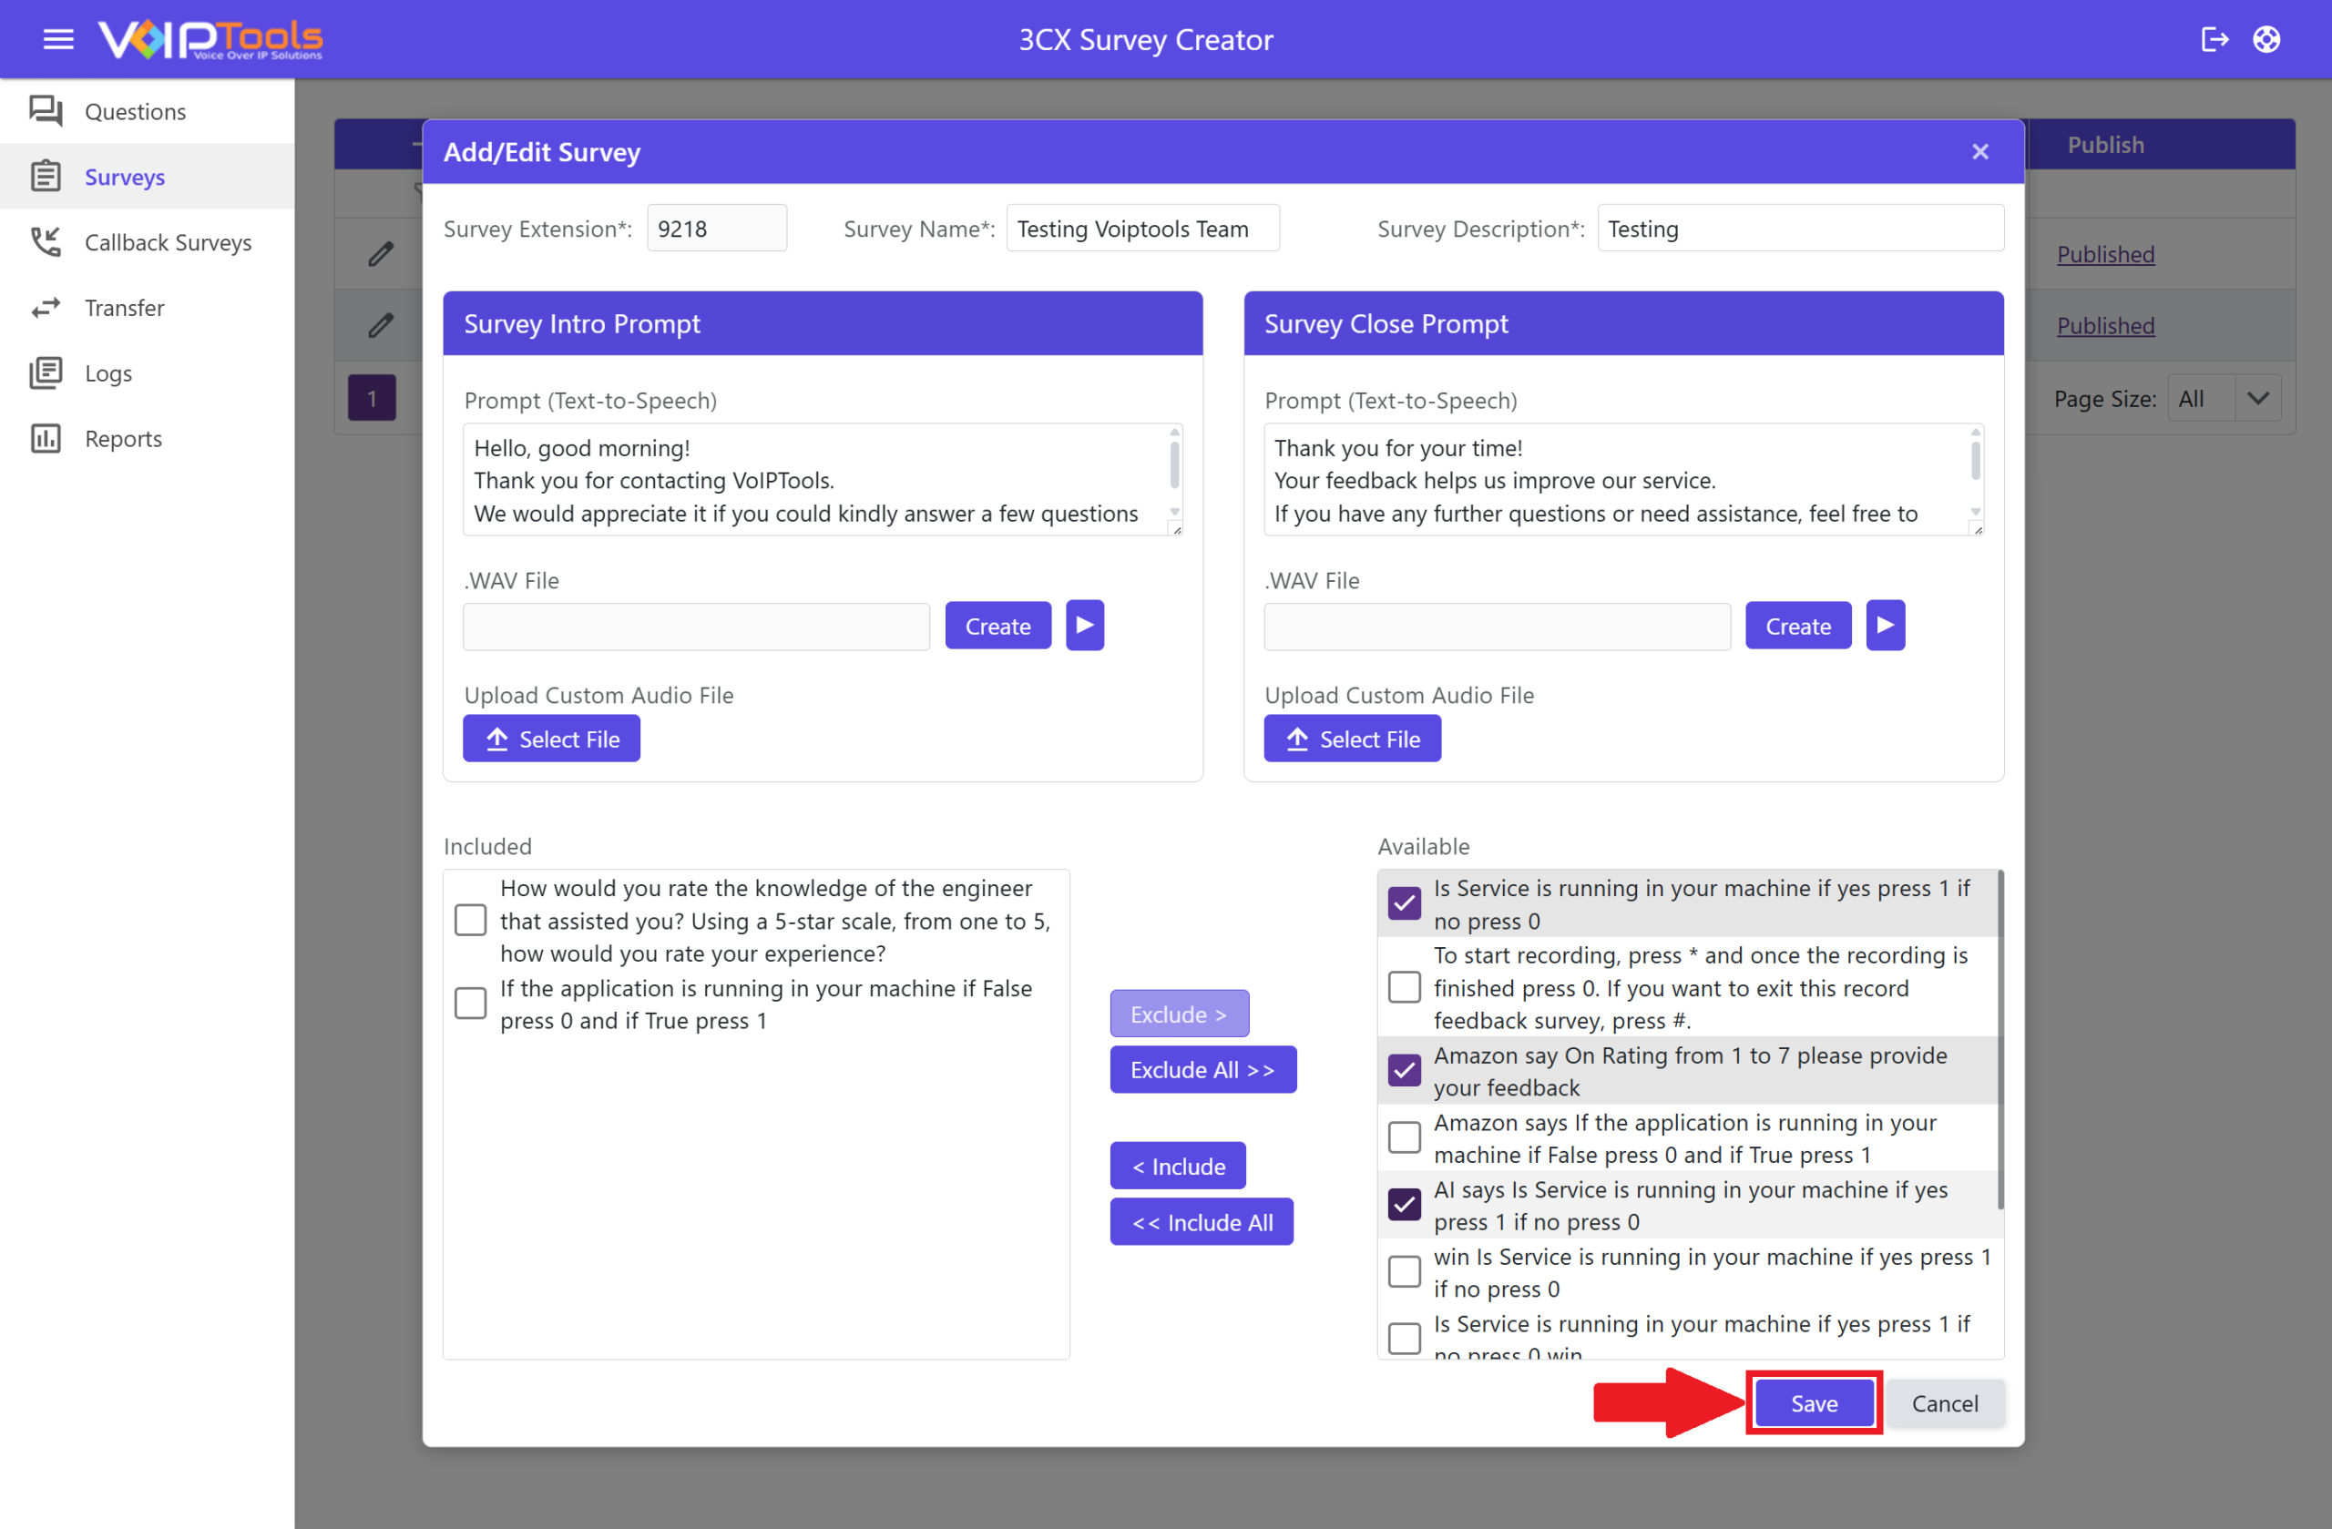Click the pencil edit icon in second survey row
Image resolution: width=2332 pixels, height=1529 pixels.
380,325
